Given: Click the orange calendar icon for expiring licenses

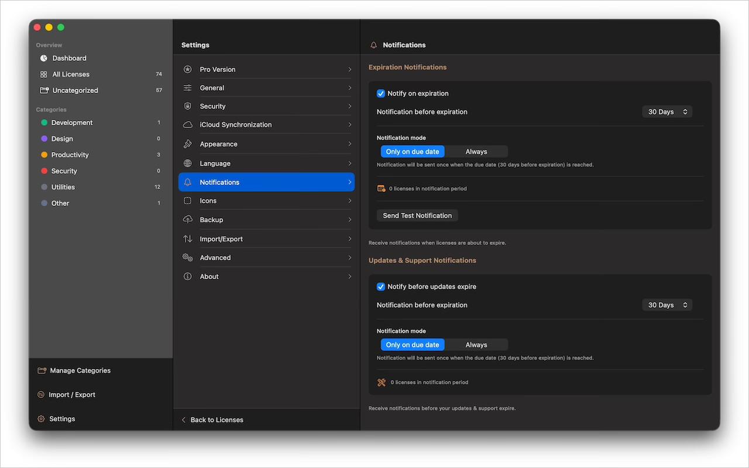Looking at the screenshot, I should tap(382, 188).
